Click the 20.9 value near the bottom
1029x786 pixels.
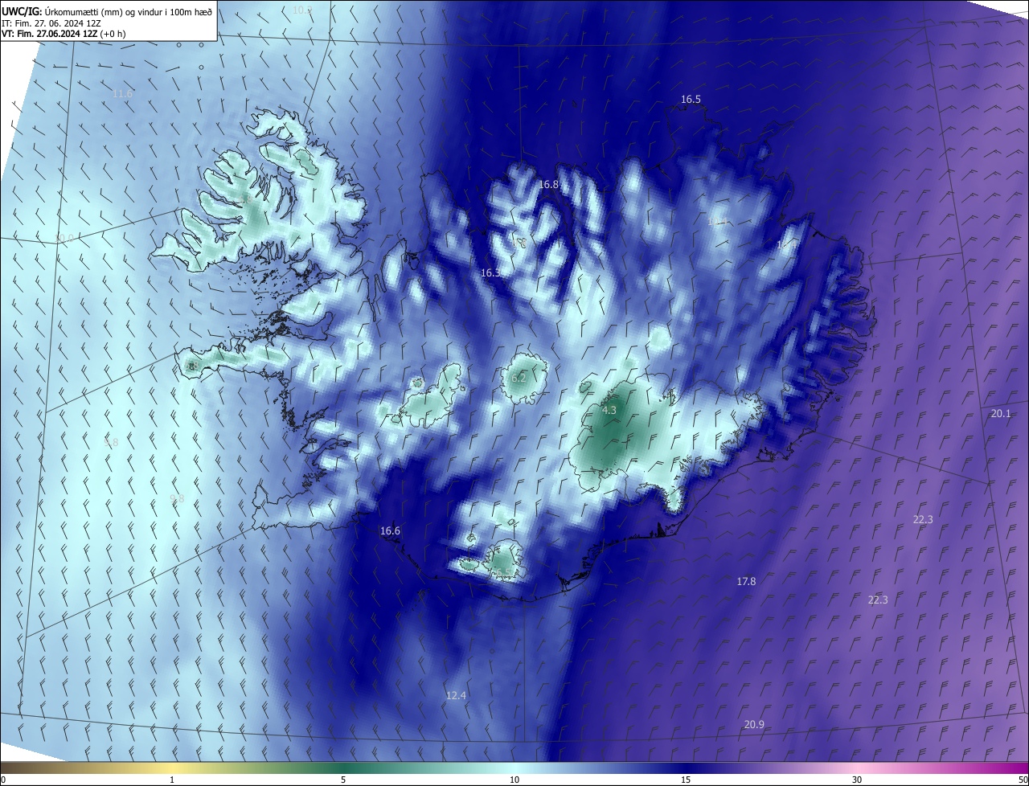click(754, 725)
